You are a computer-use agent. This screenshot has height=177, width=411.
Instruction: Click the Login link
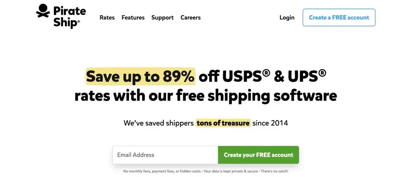287,18
